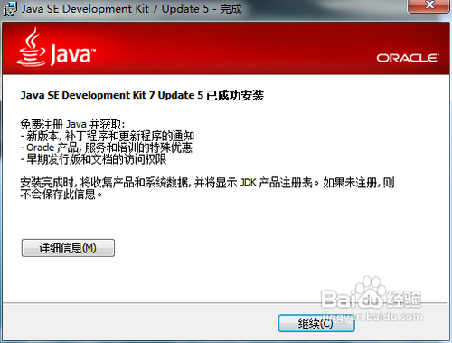Click the 继续(C) continue button
Screen dimensions: 452x343
coord(316,323)
